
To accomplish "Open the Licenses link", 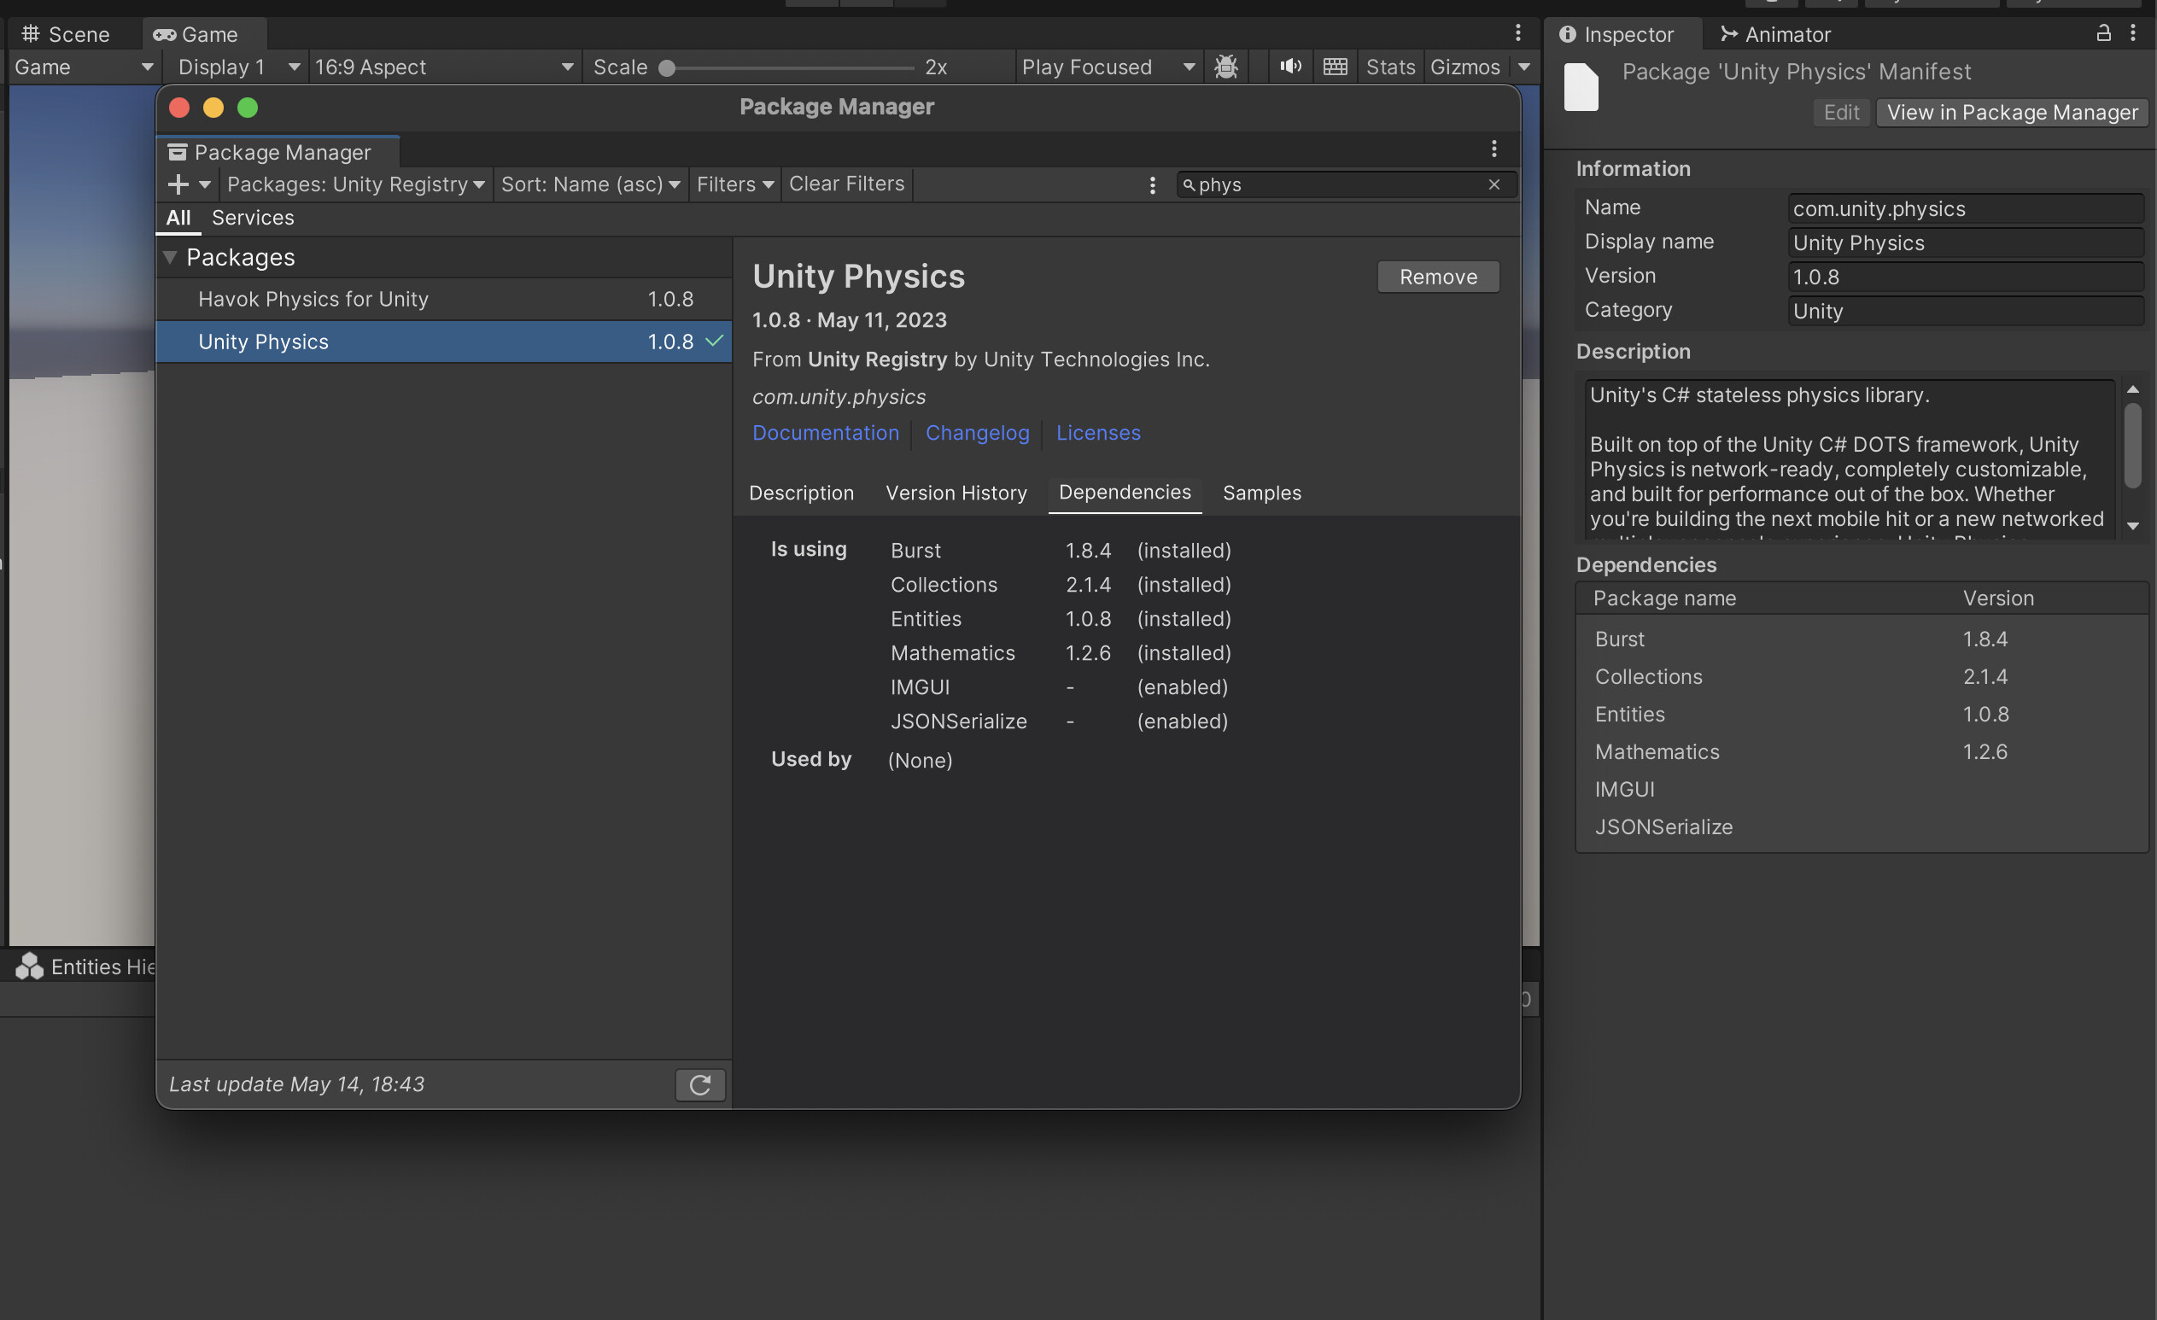I will pyautogui.click(x=1098, y=432).
